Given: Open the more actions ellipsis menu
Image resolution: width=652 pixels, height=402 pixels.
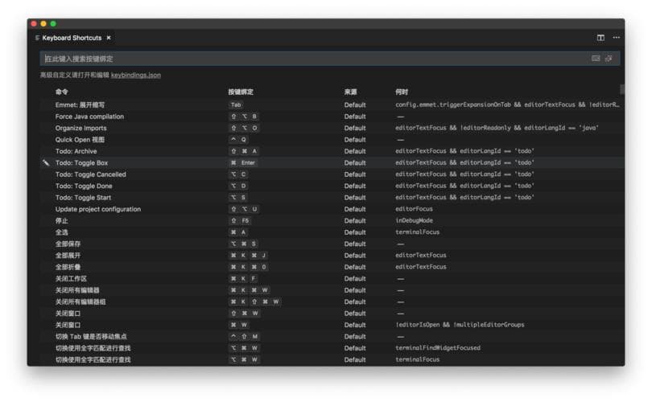Looking at the screenshot, I should point(617,38).
